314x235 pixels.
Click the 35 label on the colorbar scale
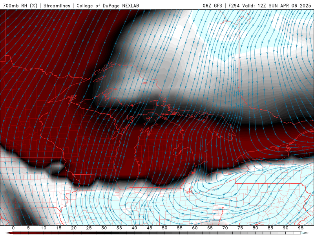(119, 228)
